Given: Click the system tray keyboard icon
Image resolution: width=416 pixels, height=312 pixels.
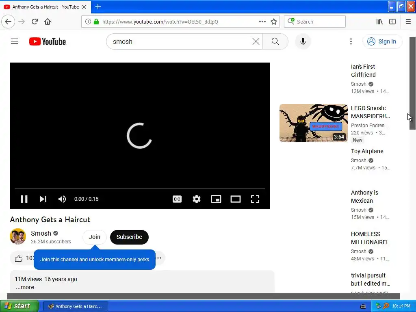Looking at the screenshot, I should (363, 306).
